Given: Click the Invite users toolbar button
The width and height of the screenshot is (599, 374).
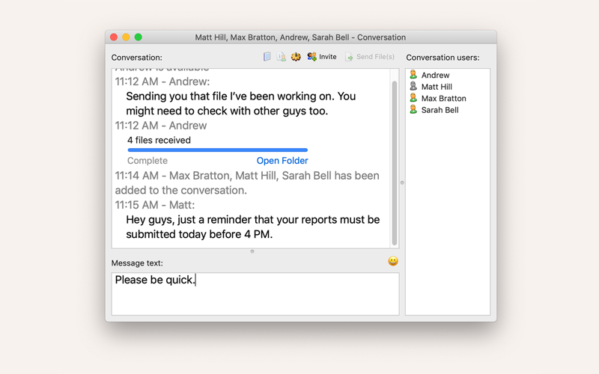Looking at the screenshot, I should [322, 57].
